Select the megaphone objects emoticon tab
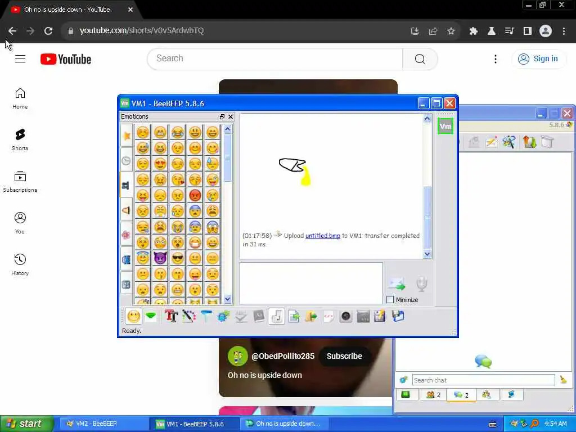 (x=127, y=210)
